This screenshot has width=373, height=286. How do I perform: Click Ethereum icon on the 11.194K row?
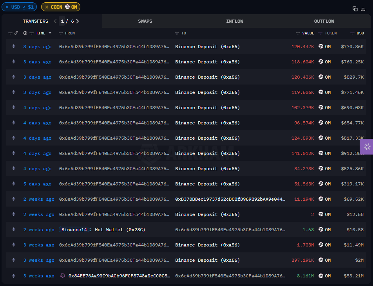pyautogui.click(x=14, y=199)
